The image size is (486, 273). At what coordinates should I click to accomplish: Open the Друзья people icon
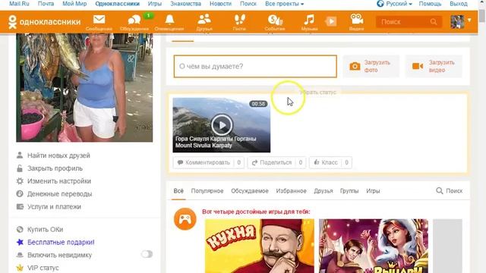204,19
